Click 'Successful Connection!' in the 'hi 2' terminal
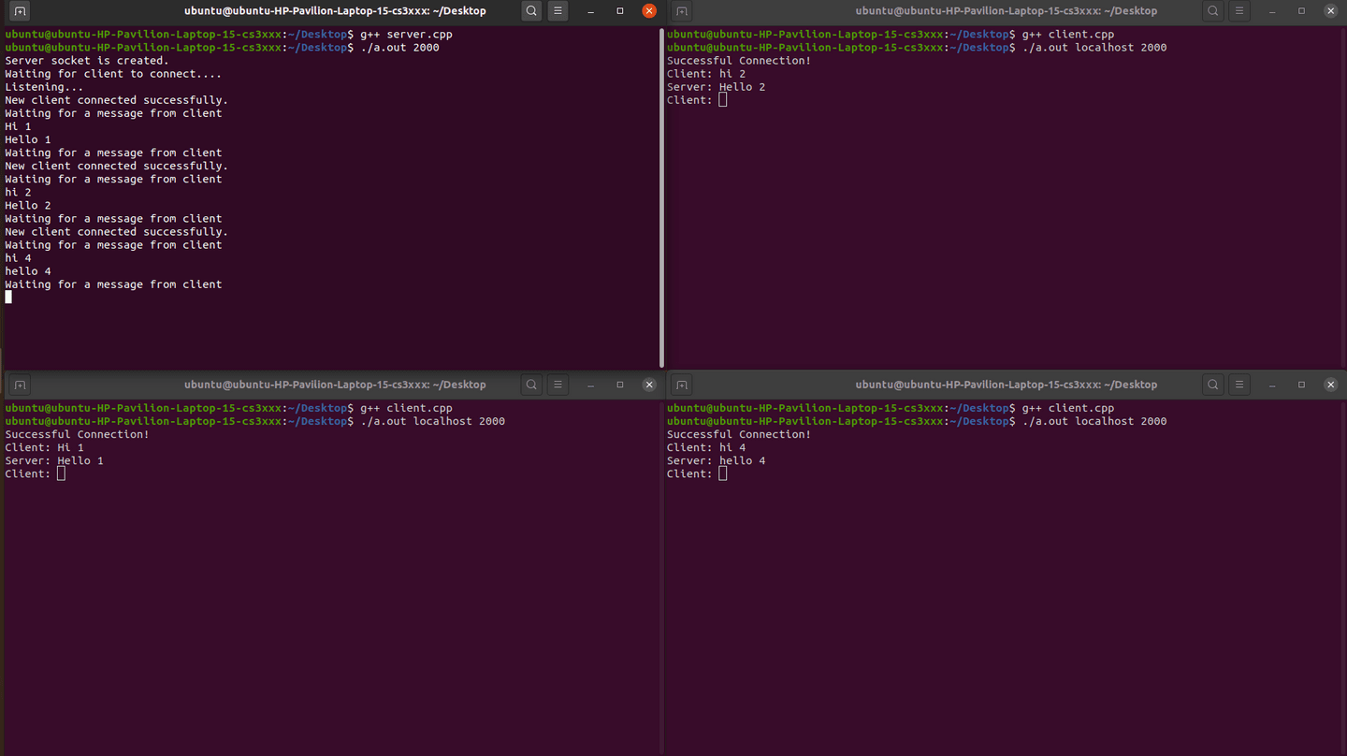 [739, 61]
